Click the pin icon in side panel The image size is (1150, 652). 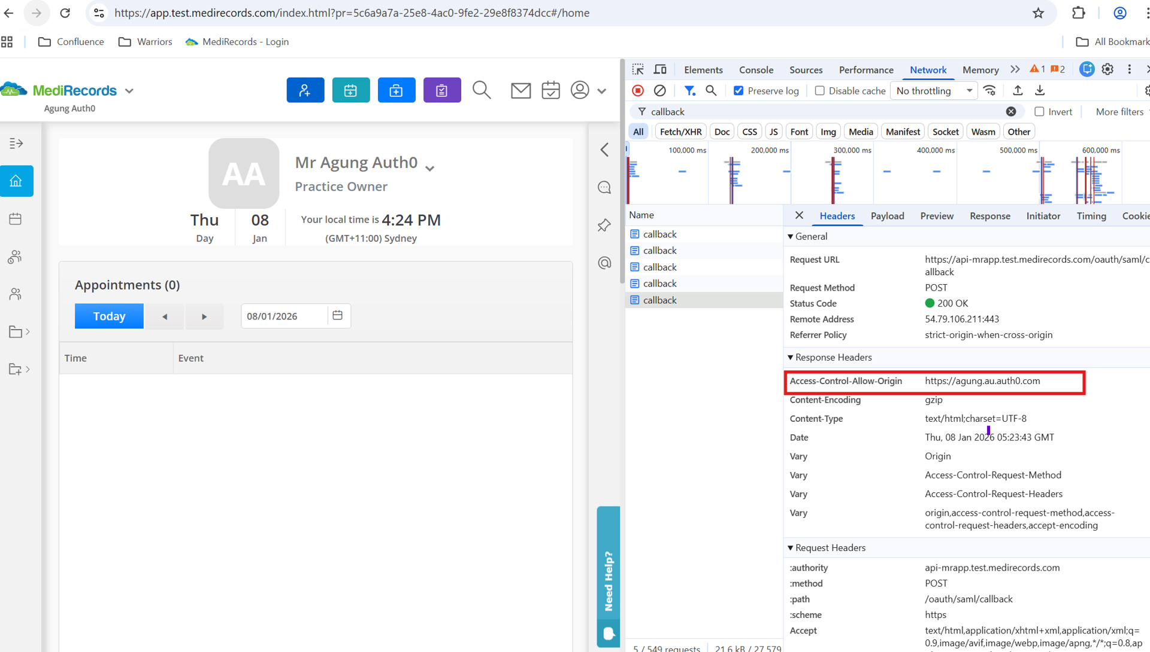tap(604, 226)
